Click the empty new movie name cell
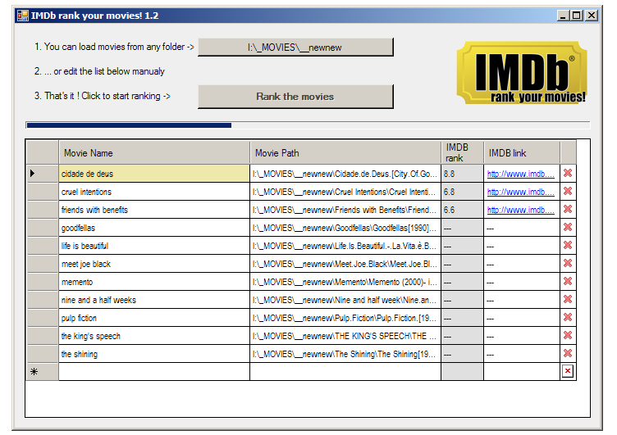The width and height of the screenshot is (617, 435). (x=154, y=372)
